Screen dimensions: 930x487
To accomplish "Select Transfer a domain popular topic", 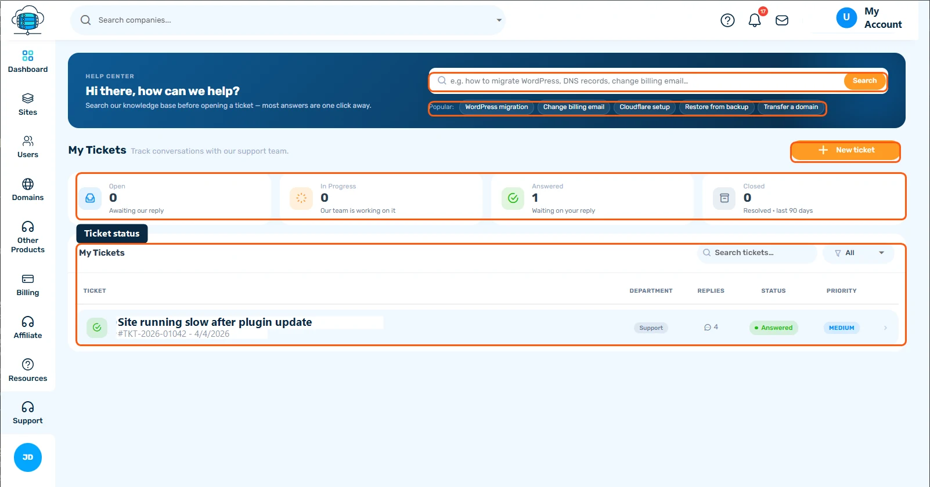I will coord(791,107).
